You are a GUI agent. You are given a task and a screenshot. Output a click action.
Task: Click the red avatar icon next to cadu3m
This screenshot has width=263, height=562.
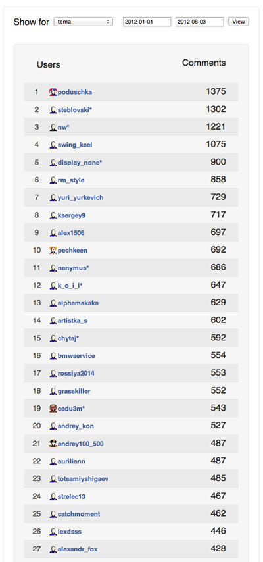tap(53, 409)
